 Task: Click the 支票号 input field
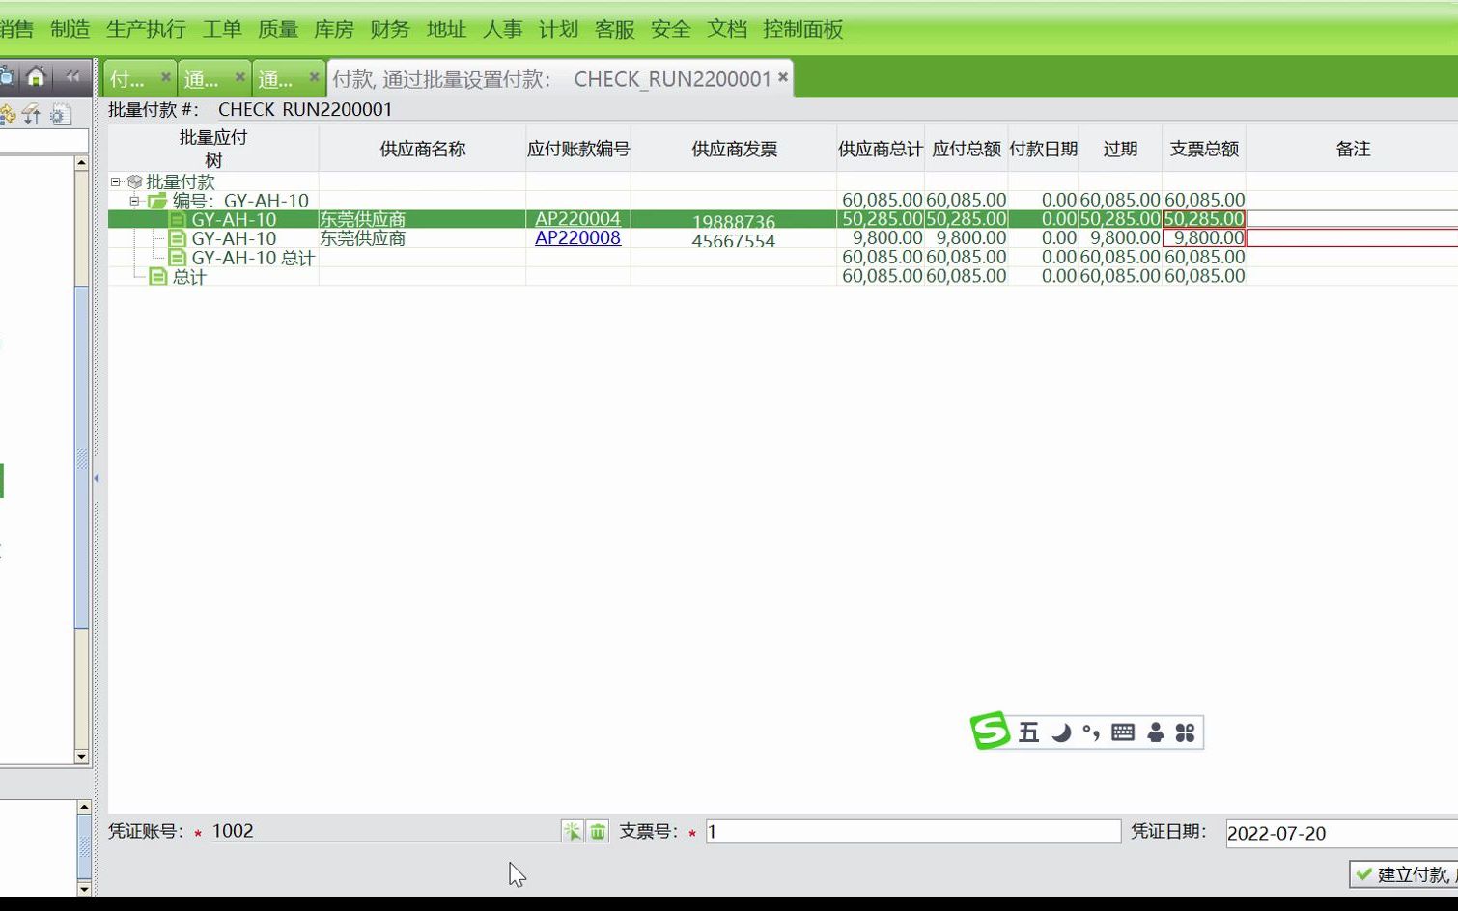(913, 831)
